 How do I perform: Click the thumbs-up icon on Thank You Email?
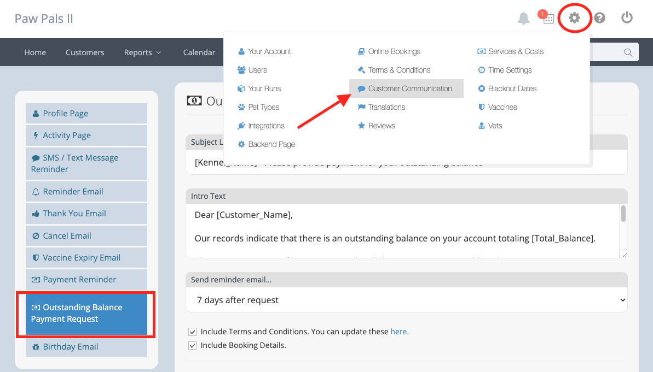click(36, 214)
